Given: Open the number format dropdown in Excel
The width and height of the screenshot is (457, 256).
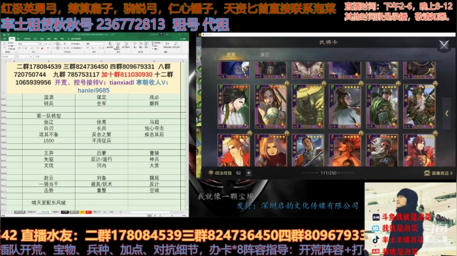Looking at the screenshot, I should 95,44.
